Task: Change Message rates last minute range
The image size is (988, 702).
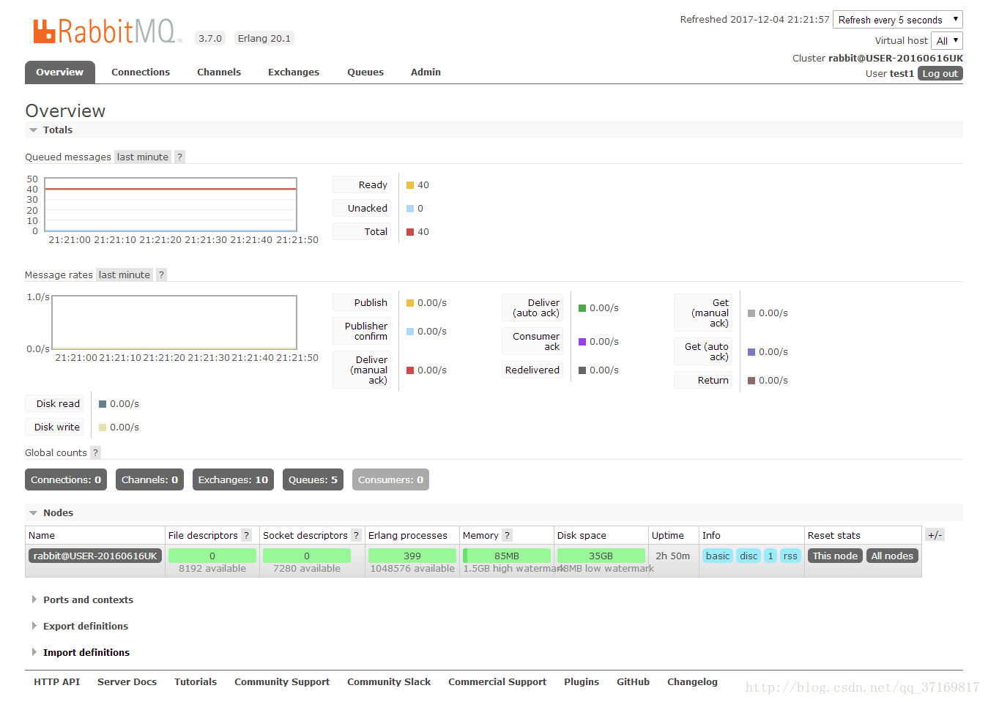Action: (125, 275)
